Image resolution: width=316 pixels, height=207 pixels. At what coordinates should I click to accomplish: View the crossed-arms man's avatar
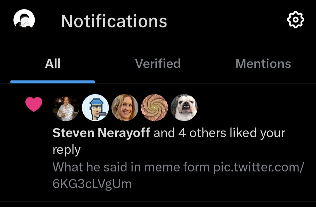(x=66, y=107)
